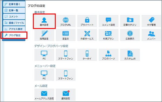Open the ブログURL settings tile
162x102 pixels.
point(66,21)
